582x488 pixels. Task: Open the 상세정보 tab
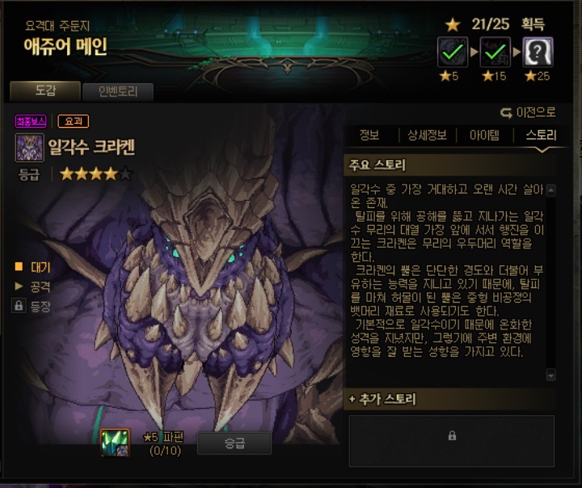click(x=428, y=135)
